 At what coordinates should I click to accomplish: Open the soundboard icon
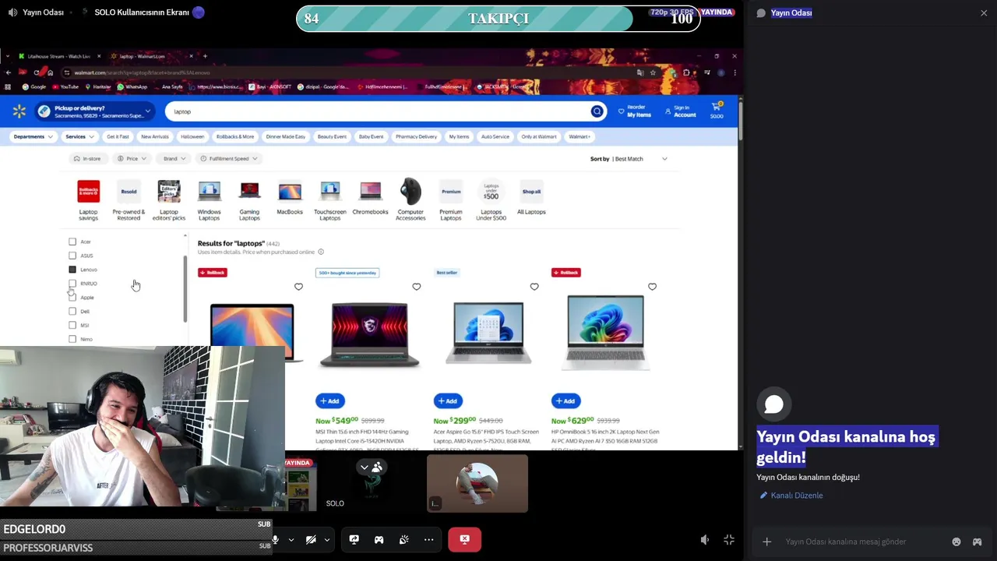coord(403,539)
